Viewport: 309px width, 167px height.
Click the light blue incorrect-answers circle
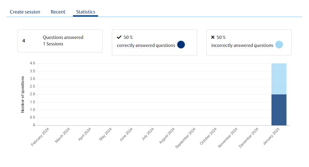click(x=279, y=45)
